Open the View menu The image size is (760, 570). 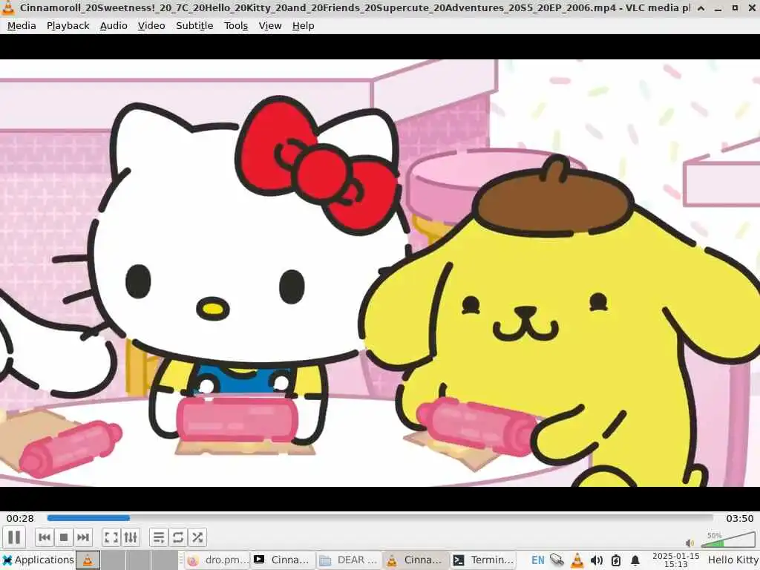(x=270, y=26)
